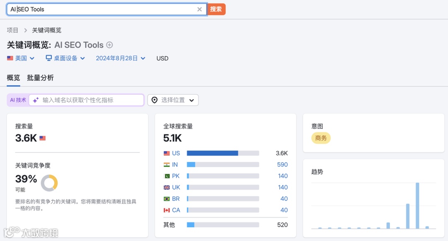Click the US flag in global volume list
448x241 pixels.
point(167,153)
